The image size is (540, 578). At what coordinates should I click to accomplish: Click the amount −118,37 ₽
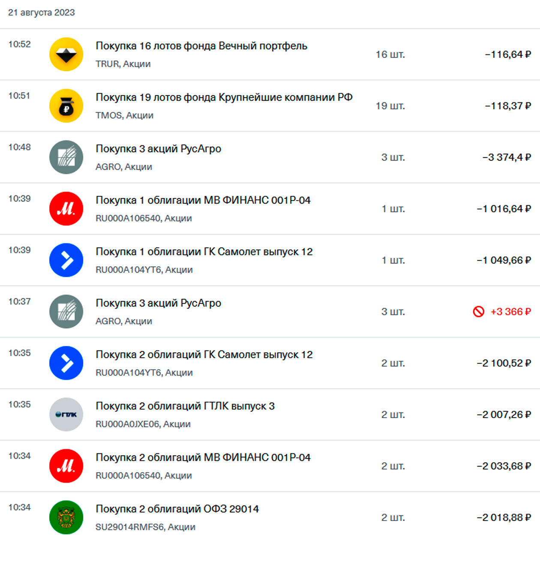coord(508,106)
